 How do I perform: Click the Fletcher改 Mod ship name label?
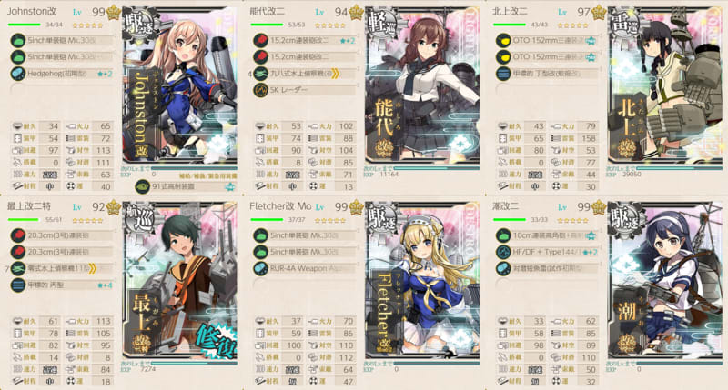click(280, 206)
